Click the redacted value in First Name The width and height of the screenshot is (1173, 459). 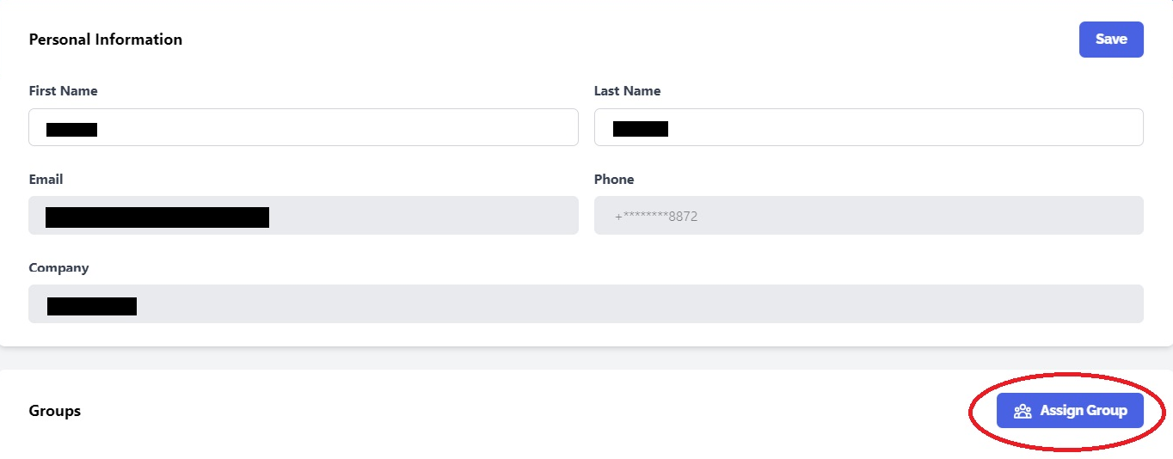[x=71, y=130]
